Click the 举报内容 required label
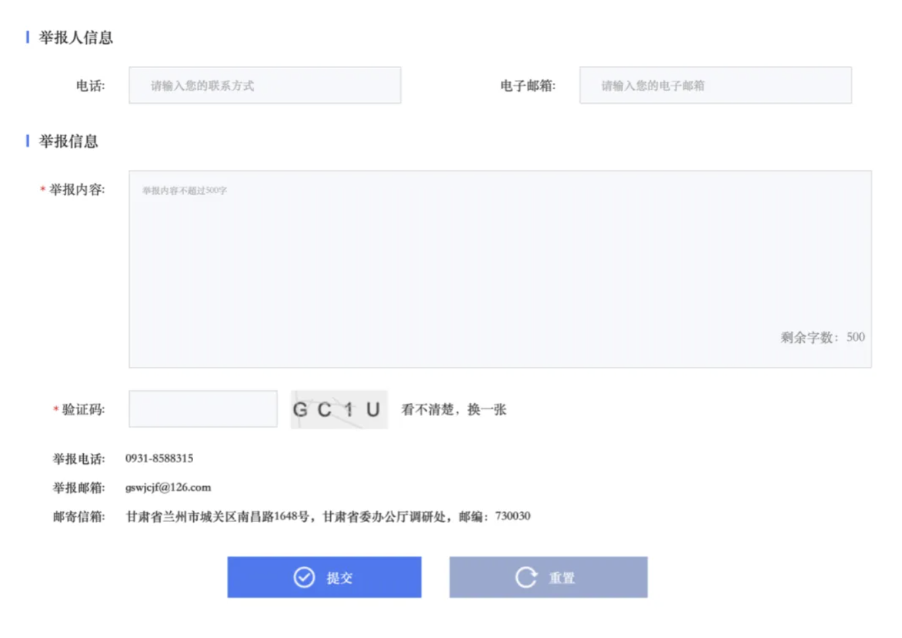This screenshot has width=902, height=638. tap(76, 190)
